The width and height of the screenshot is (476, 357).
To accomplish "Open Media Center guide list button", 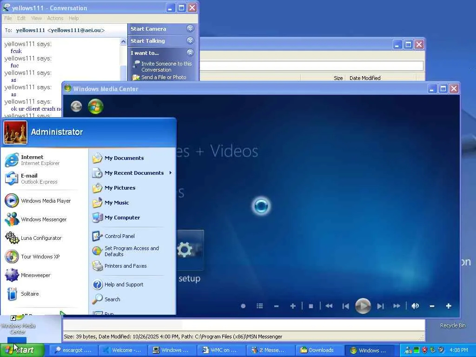I will [x=259, y=306].
